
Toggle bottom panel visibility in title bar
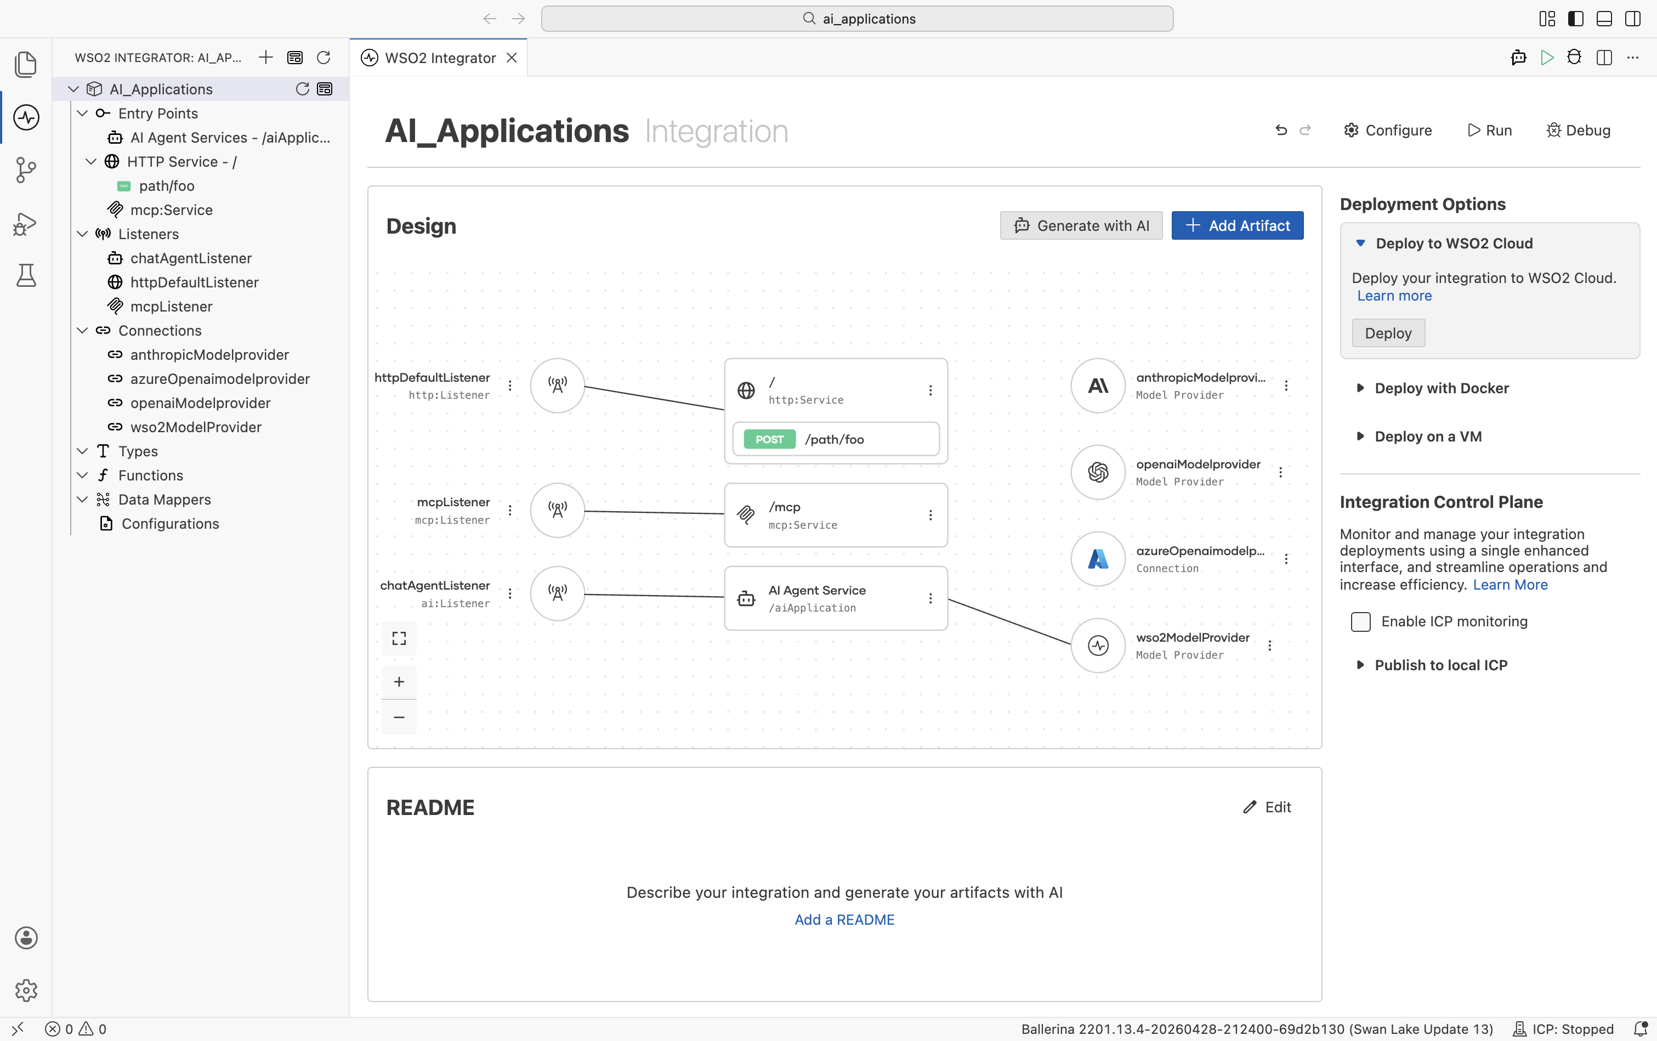(1604, 19)
